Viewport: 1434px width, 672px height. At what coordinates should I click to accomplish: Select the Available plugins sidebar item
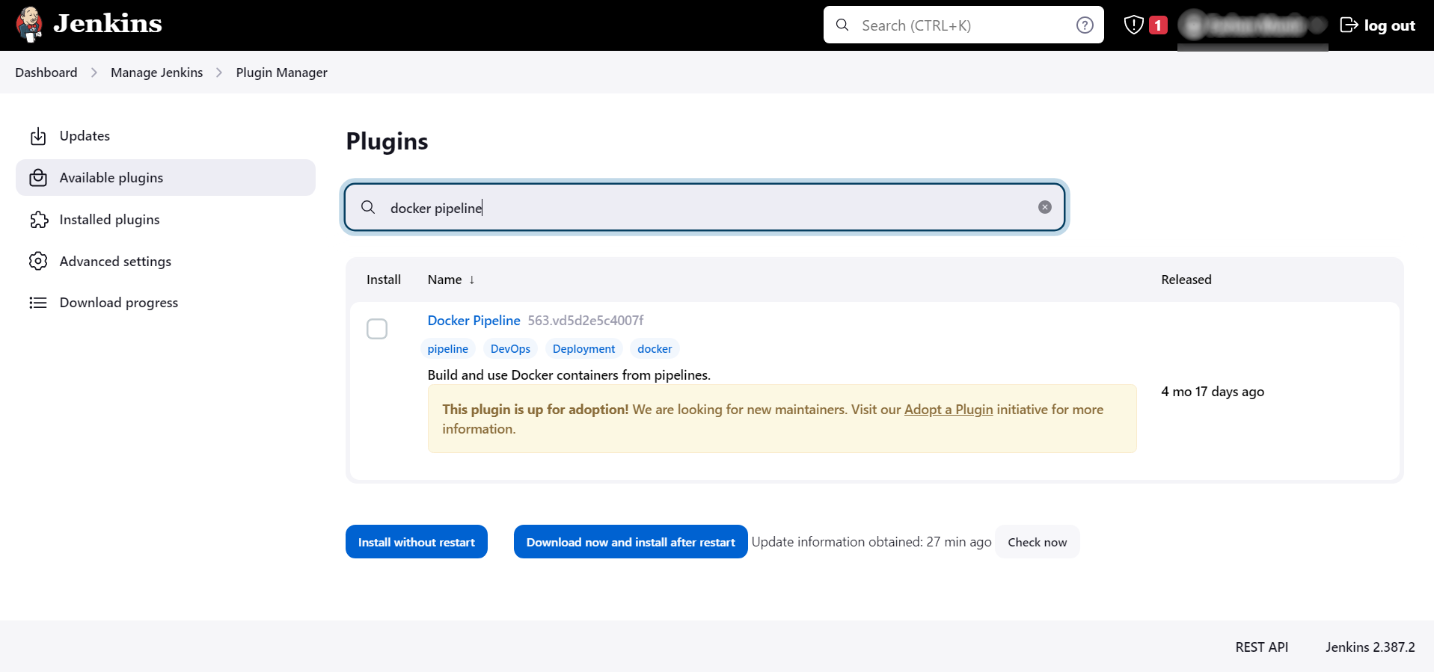165,178
